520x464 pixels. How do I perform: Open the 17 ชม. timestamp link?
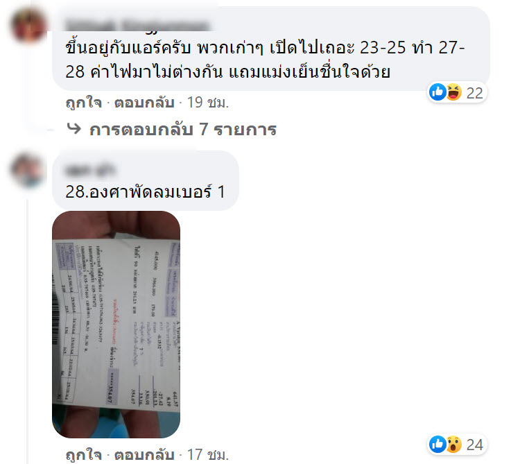[208, 455]
